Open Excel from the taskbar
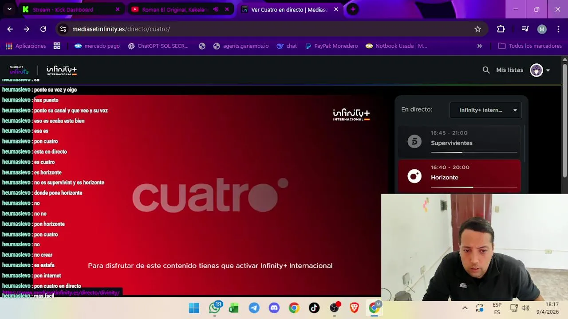This screenshot has height=319, width=568. 233,308
